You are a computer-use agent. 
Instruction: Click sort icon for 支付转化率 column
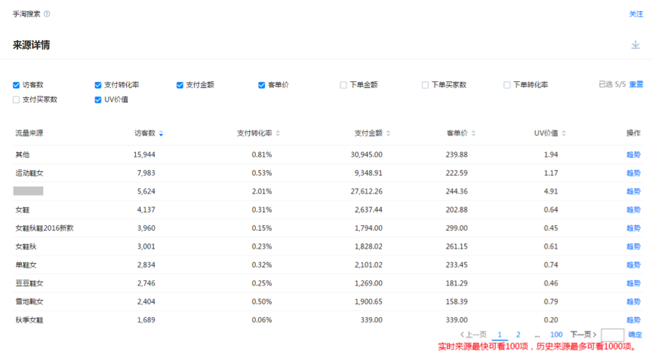(278, 133)
